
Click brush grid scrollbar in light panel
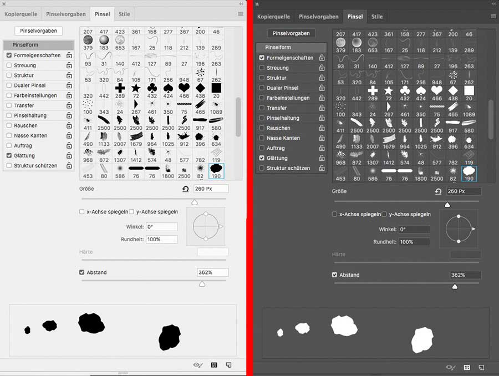pos(238,116)
